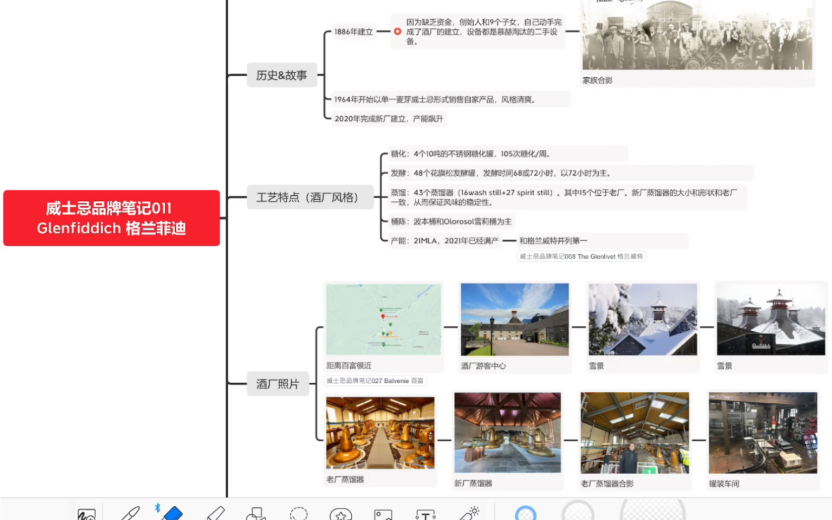This screenshot has height=520, width=832.
Task: Open the map image 距离百富很近
Action: (x=383, y=319)
